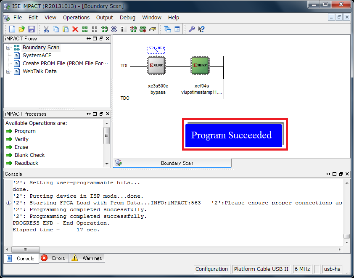
Task: Expand the Boundary Scan tree node
Action: [8, 48]
